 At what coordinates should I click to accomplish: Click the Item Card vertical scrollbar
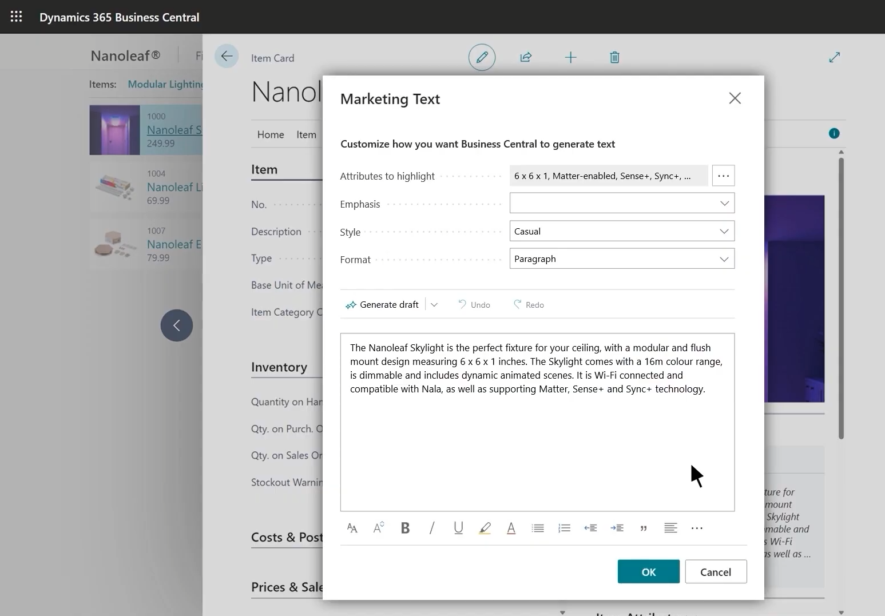pos(841,297)
